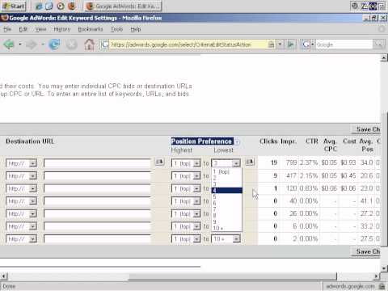Click the Firefox Back arrow button
Image resolution: width=388 pixels, height=291 pixels.
(9, 44)
